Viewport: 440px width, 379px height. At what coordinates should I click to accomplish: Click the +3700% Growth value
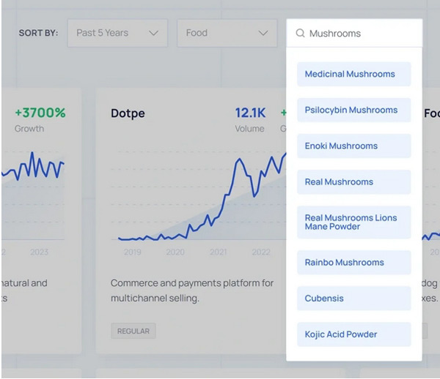[40, 113]
